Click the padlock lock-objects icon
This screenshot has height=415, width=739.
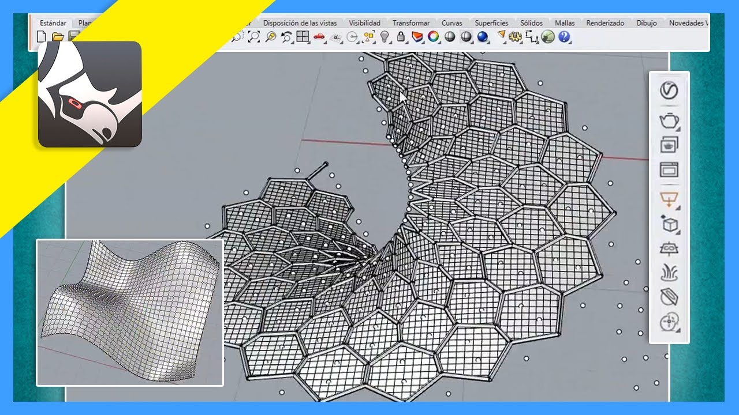pyautogui.click(x=401, y=37)
